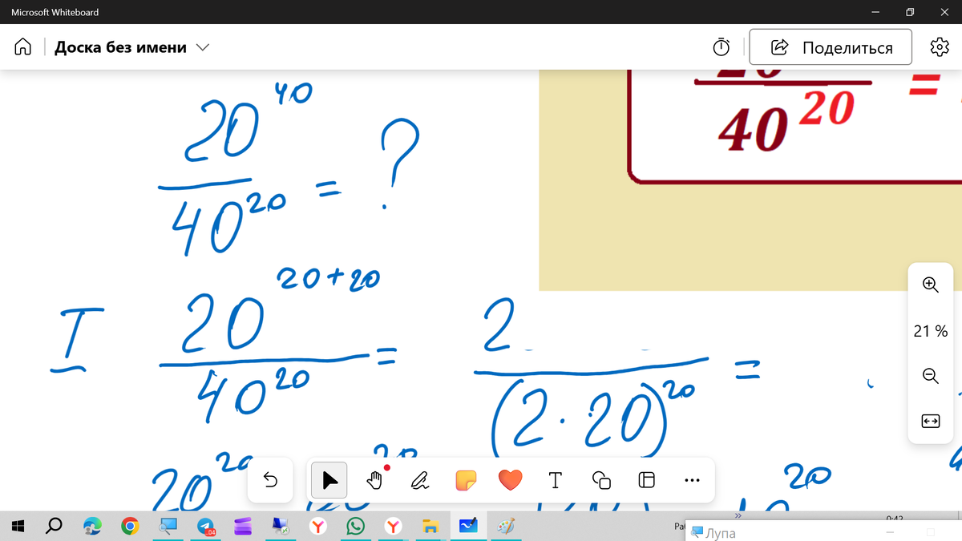Open Google Chrome from the taskbar

click(130, 527)
